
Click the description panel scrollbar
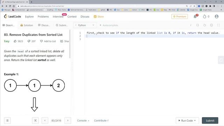(x=70, y=44)
